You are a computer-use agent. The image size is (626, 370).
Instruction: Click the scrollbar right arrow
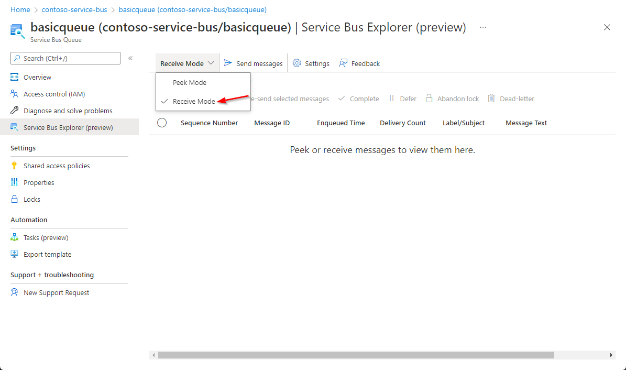click(x=611, y=355)
